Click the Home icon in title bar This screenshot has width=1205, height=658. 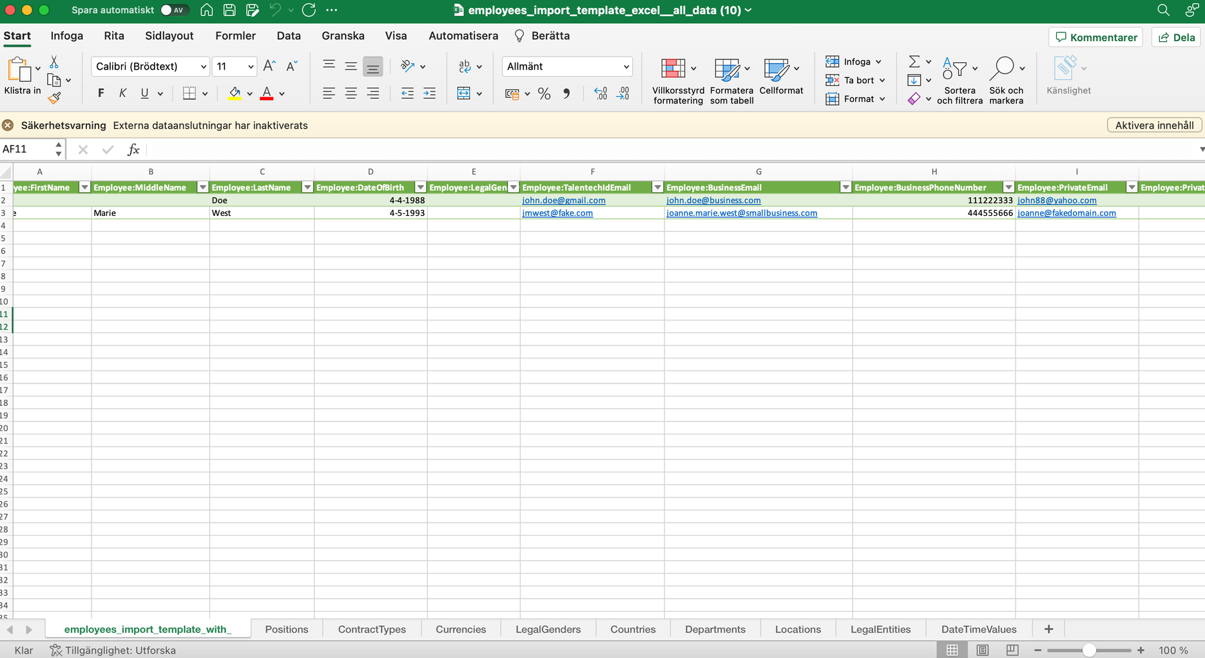coord(206,10)
